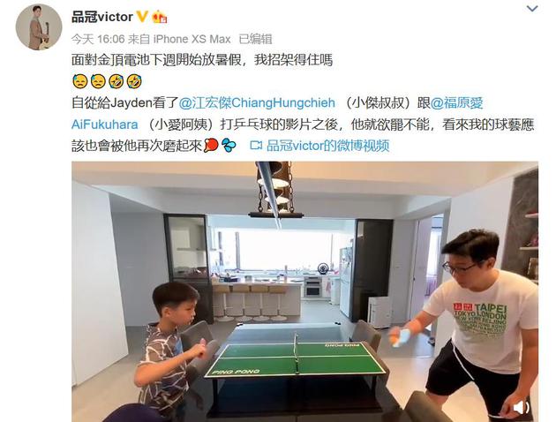The image size is (556, 422).
Task: Click 品冠victor's profile avatar
Action: click(39, 27)
